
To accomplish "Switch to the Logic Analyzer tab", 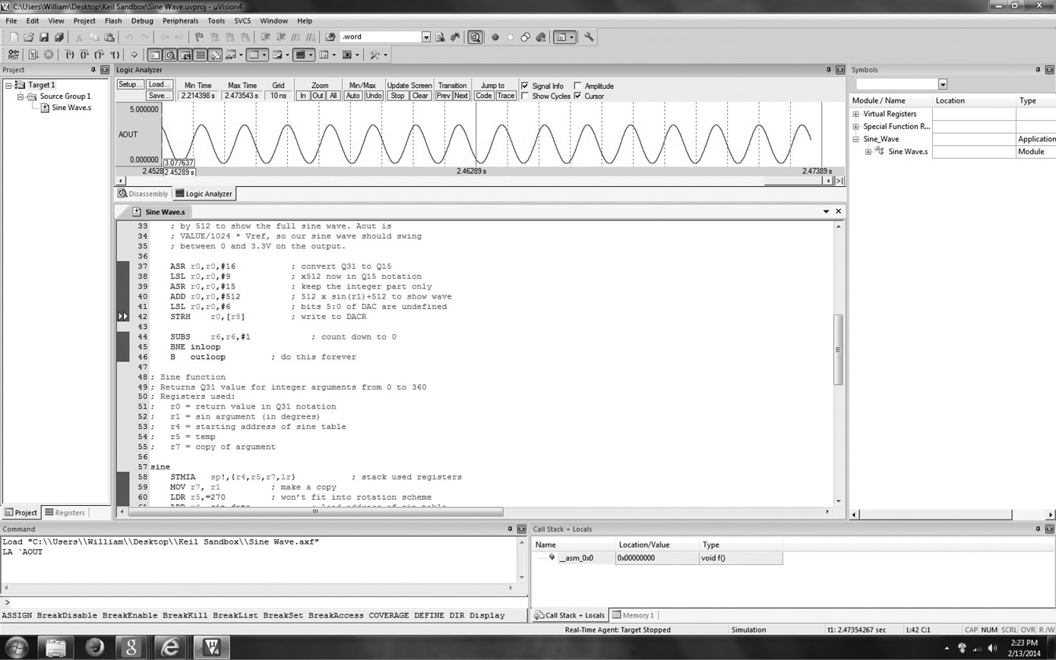I will click(204, 194).
